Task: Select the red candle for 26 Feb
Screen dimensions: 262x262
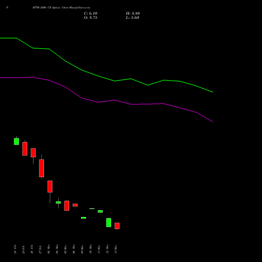Action: 33,152
